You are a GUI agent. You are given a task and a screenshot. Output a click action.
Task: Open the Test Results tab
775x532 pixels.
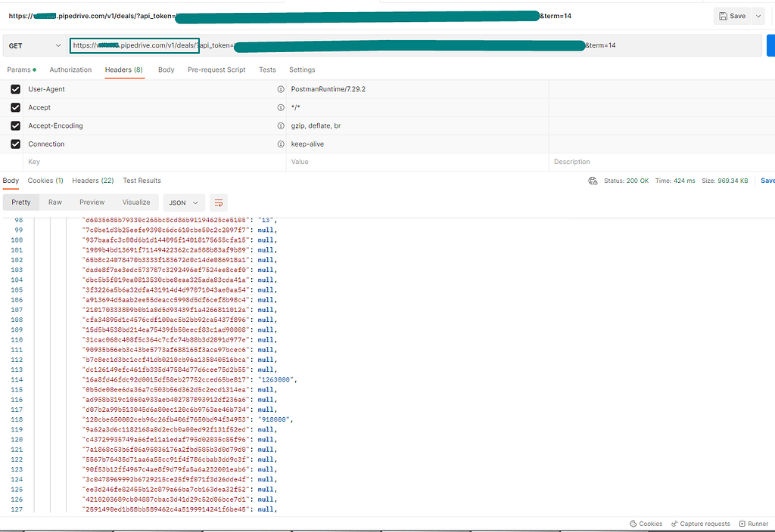click(x=142, y=181)
